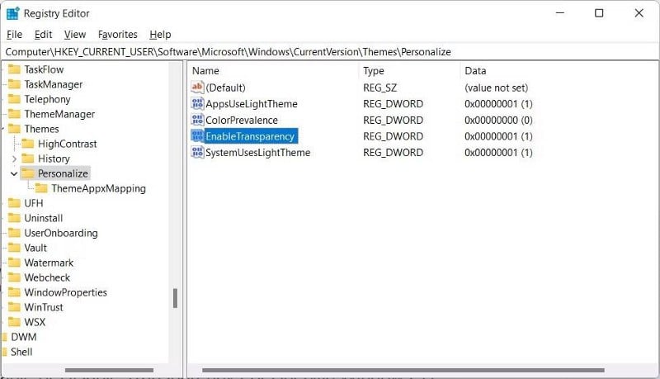Click REG_SZ type of (Default) row
Image resolution: width=660 pixels, height=379 pixels.
click(379, 88)
